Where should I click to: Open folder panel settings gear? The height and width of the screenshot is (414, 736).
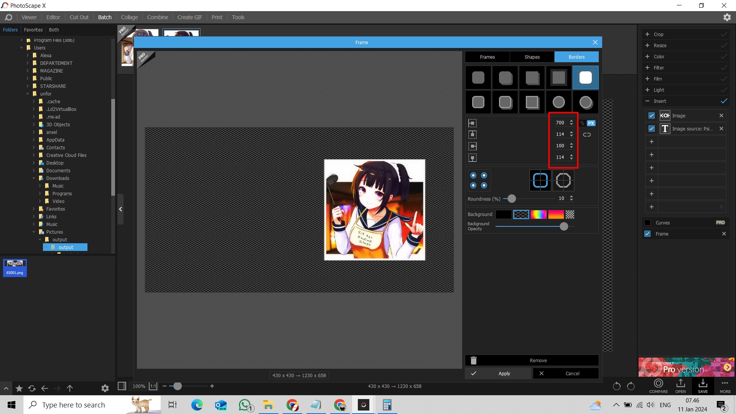pos(105,389)
